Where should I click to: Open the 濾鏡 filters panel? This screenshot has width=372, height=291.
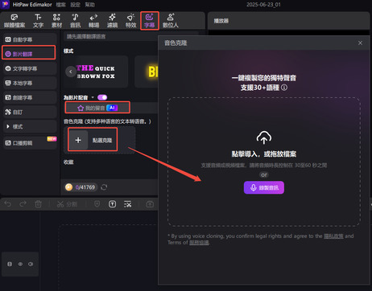[x=112, y=21]
